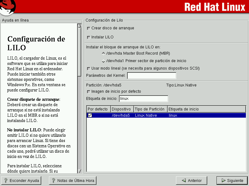Click the Etiqueta de inicio column header
This screenshot has height=186, width=249.
tap(206, 109)
